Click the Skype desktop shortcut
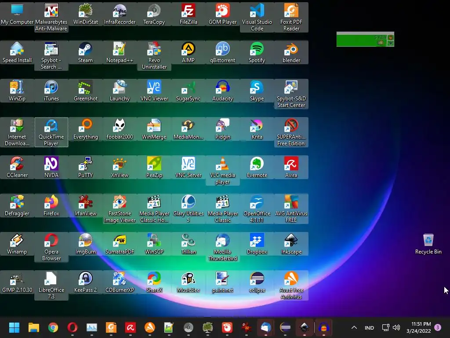Image resolution: width=450 pixels, height=338 pixels. click(257, 91)
